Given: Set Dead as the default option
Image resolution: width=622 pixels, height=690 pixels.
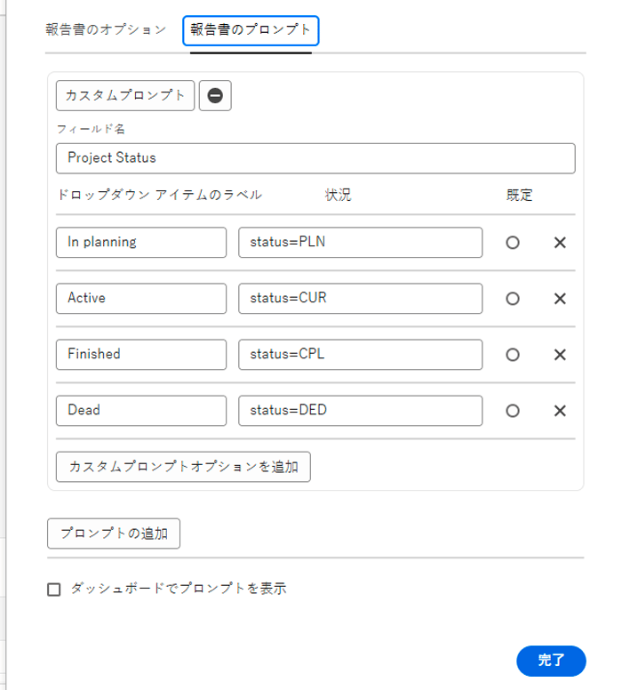Looking at the screenshot, I should point(513,411).
